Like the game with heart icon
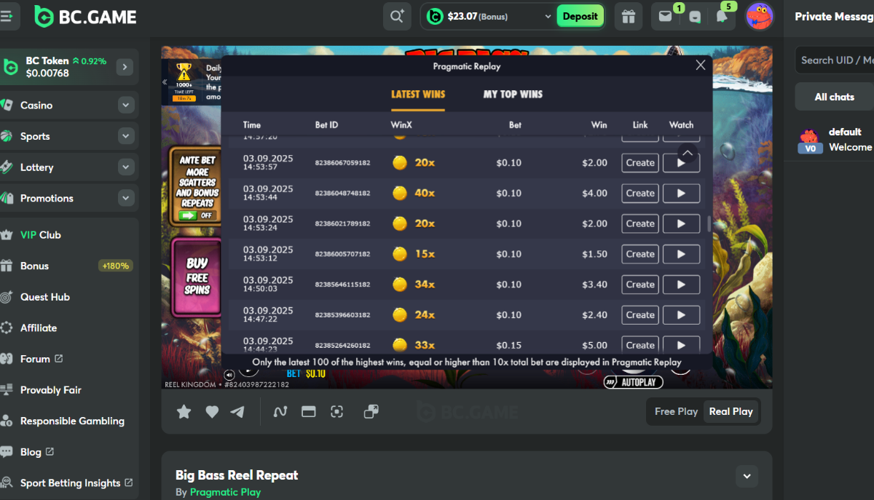874x500 pixels. (x=212, y=412)
